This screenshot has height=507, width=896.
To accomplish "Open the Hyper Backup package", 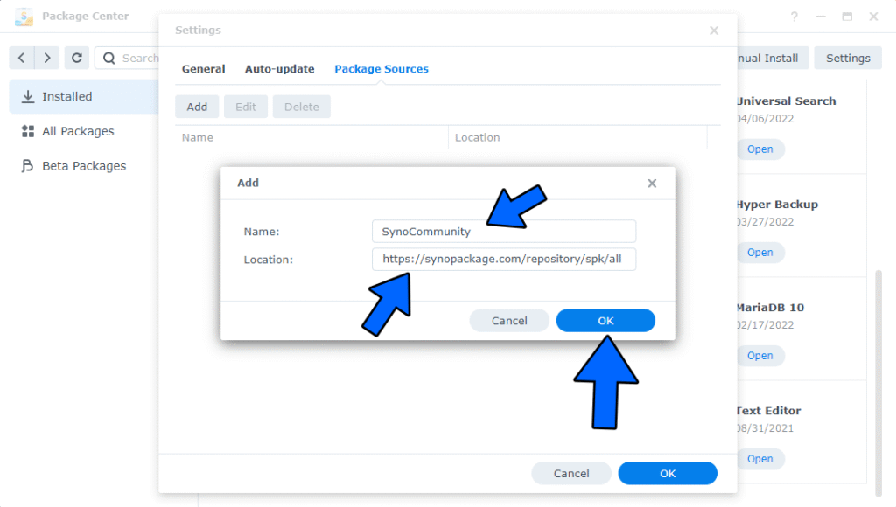I will (x=759, y=253).
